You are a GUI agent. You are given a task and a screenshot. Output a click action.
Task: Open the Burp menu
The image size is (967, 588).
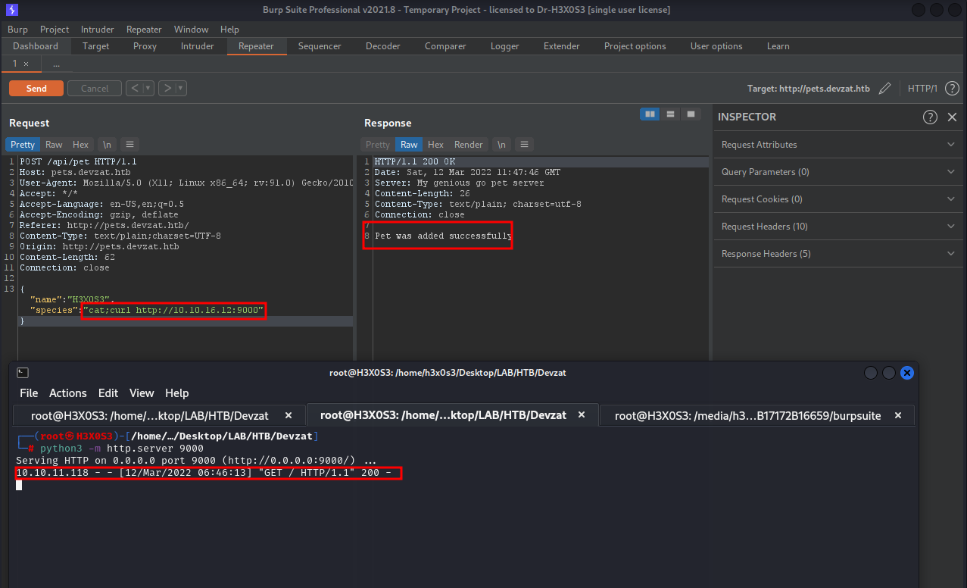coord(17,30)
